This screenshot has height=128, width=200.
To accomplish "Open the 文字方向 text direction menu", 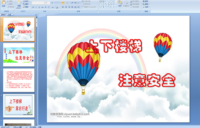I will [x=87, y=1].
